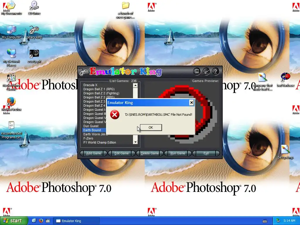This screenshot has width=300, height=225.
Task: Click the Delete Game button
Action: [150, 153]
